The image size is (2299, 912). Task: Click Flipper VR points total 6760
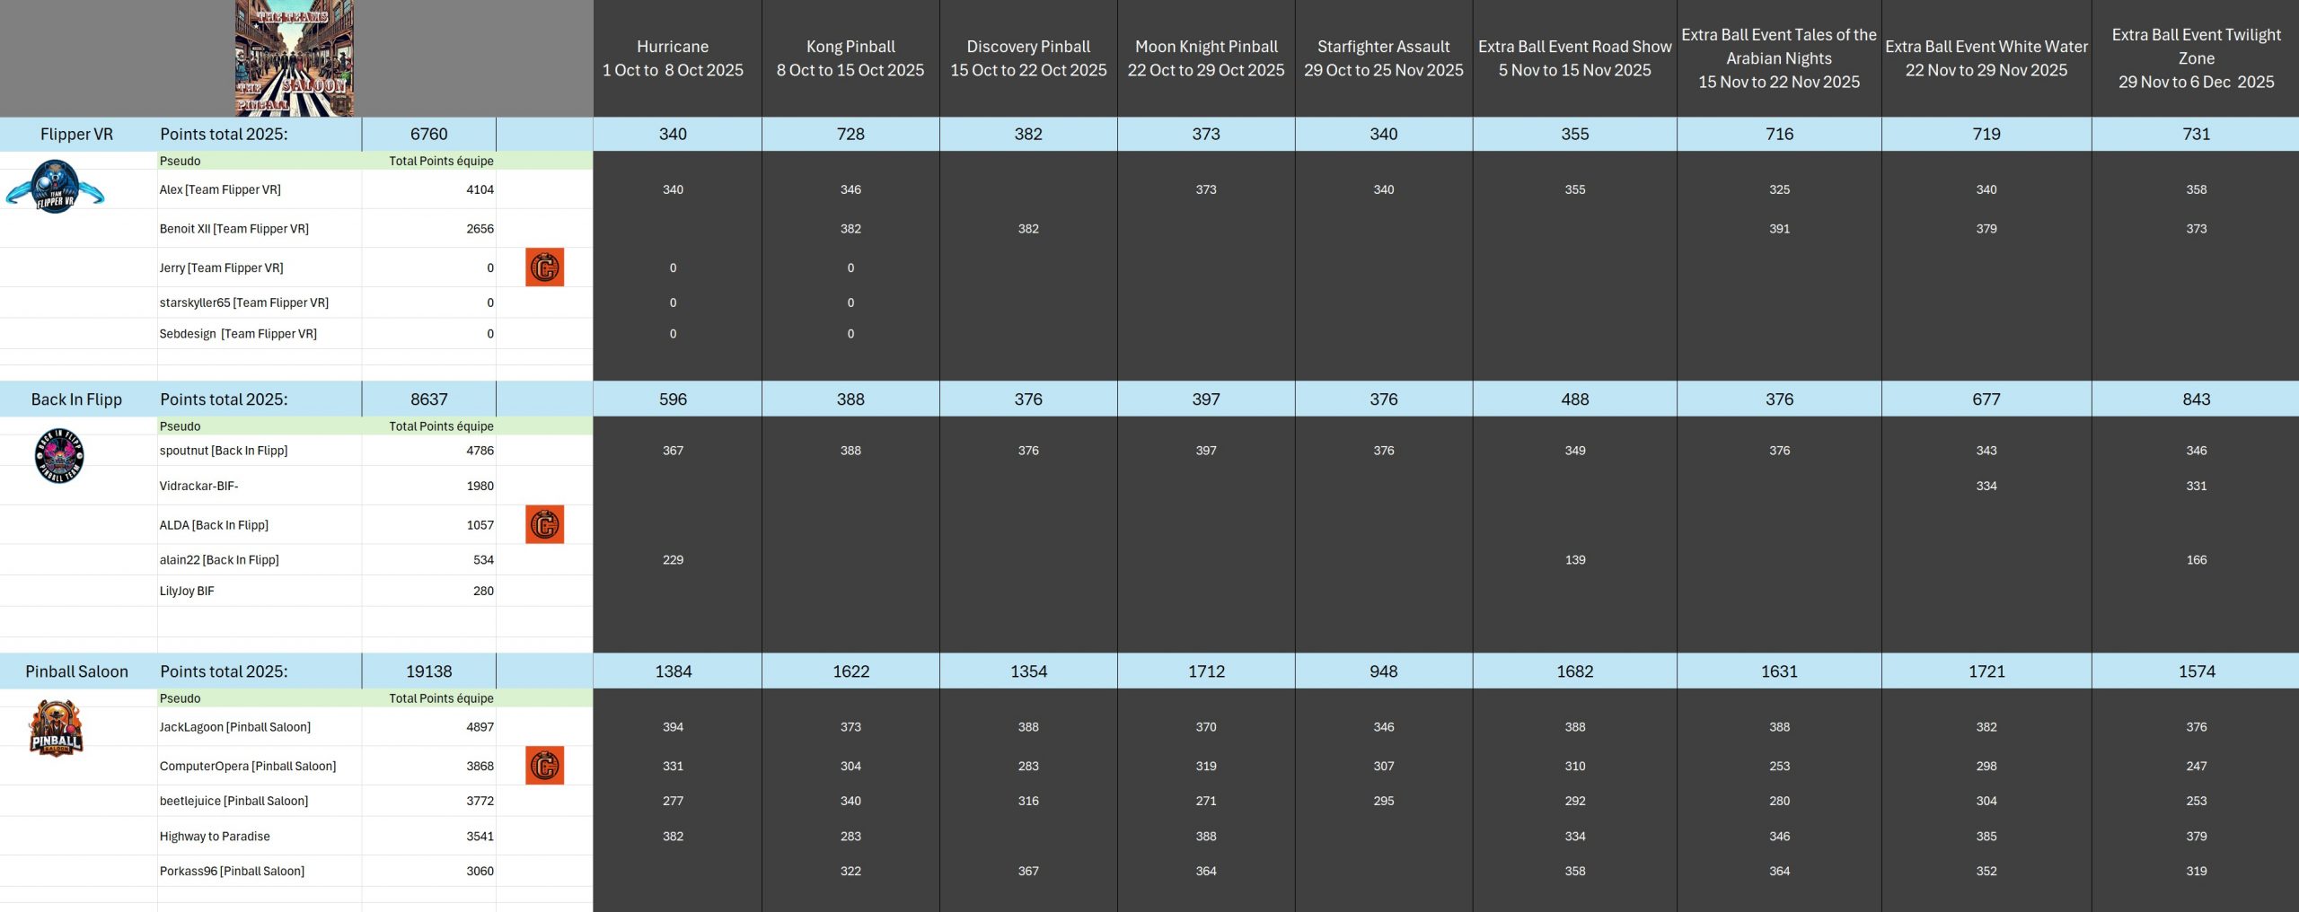tap(428, 134)
